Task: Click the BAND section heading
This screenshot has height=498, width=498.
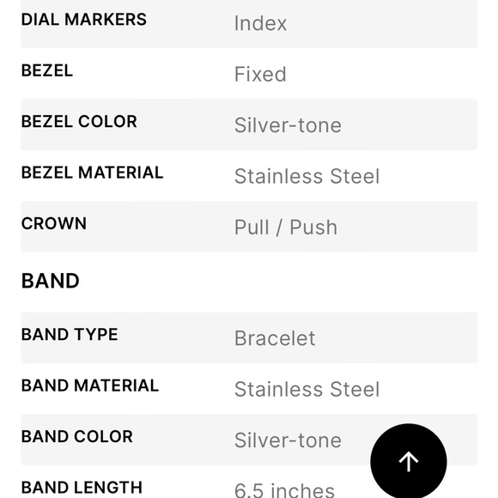Action: 50,281
